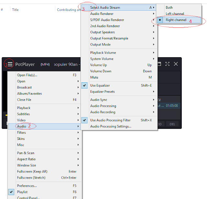Select Mute from the Audio menu
Viewport: 207px width, 199px height.
119,77
